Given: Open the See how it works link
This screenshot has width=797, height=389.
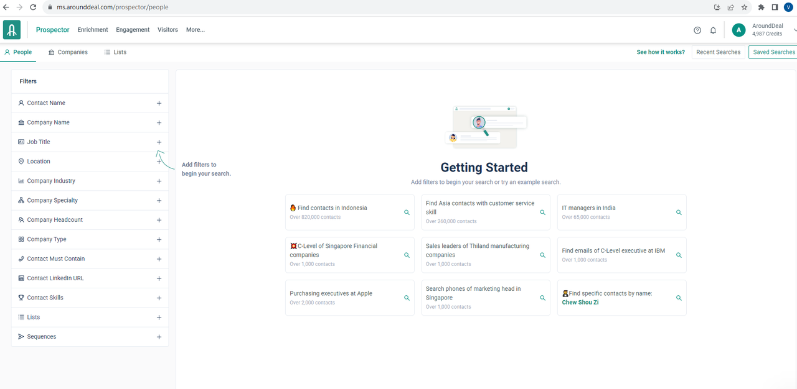Looking at the screenshot, I should (660, 52).
